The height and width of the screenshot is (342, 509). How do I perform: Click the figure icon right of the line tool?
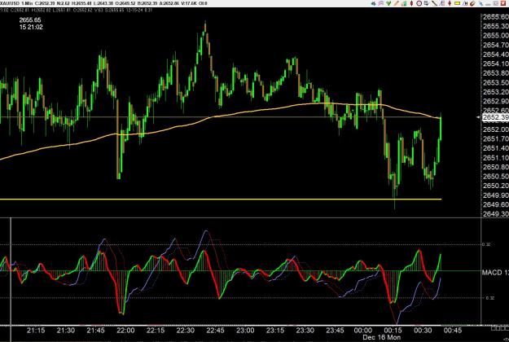click(x=442, y=3)
